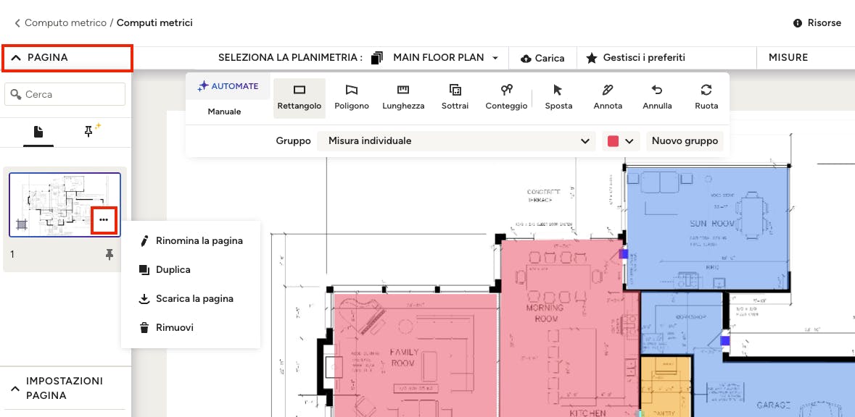Open the red color swatch picker

pyautogui.click(x=621, y=141)
